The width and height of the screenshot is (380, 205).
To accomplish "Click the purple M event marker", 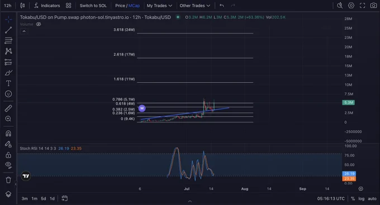I will coord(142,108).
